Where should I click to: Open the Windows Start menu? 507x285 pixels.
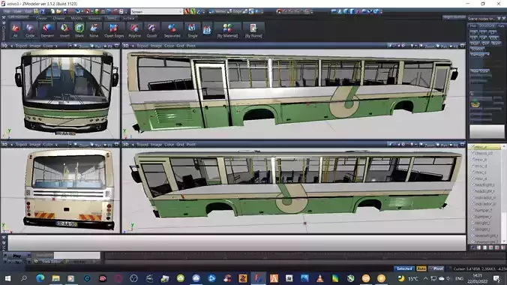[x=7, y=278]
